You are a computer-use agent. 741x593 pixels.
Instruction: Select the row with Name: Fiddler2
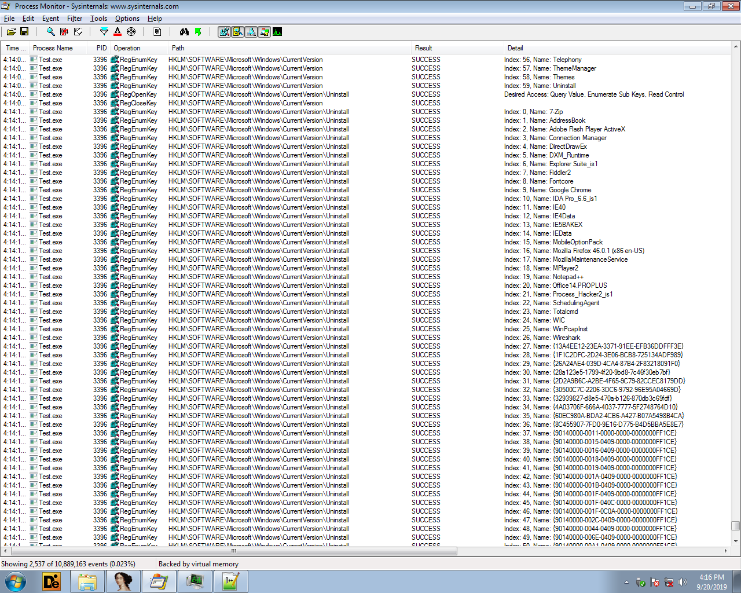point(366,173)
